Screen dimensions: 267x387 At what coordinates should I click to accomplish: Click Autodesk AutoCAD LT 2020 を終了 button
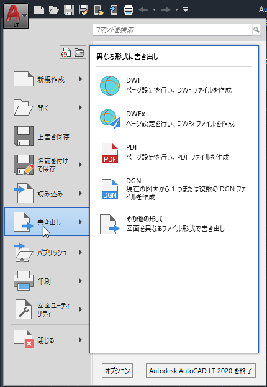pyautogui.click(x=201, y=370)
